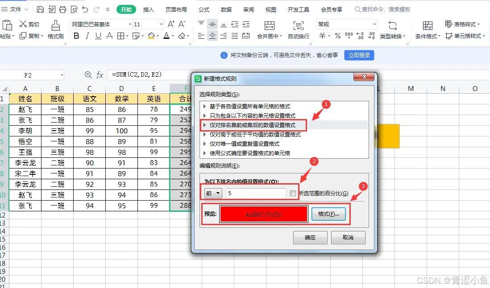Click the red format preview box
The height and width of the screenshot is (288, 490).
tap(263, 214)
